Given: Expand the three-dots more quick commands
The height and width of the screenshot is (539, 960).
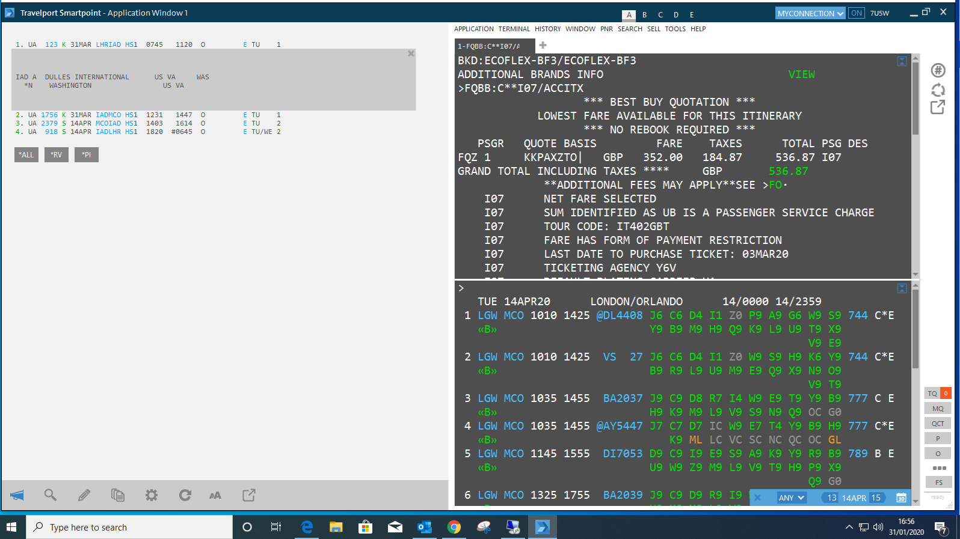Looking at the screenshot, I should (x=938, y=467).
